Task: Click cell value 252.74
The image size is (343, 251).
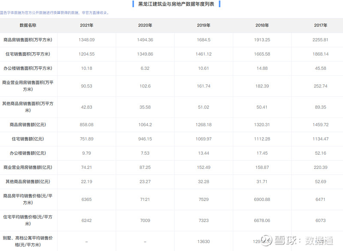Action: (x=320, y=86)
